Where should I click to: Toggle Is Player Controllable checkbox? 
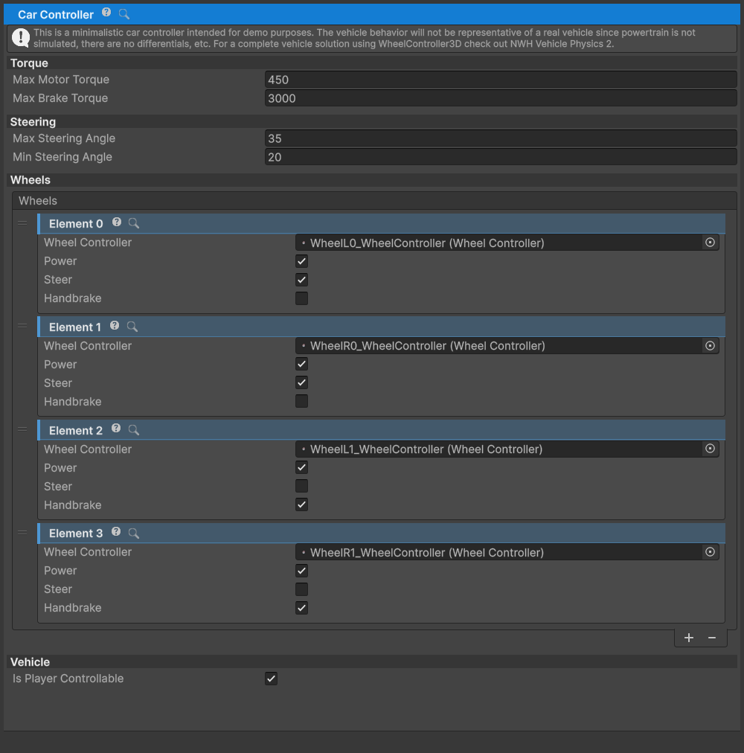pyautogui.click(x=271, y=679)
